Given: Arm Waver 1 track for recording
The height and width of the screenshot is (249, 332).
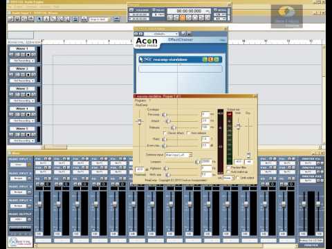Looking at the screenshot, I should (x=28, y=55).
